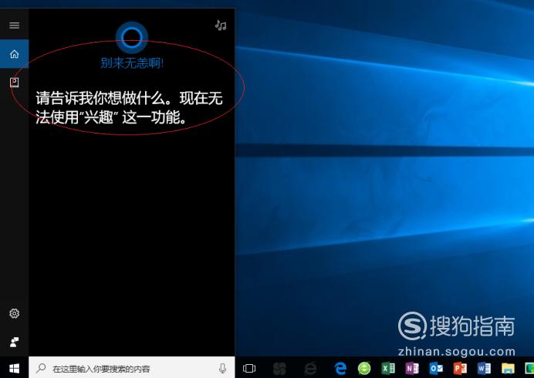Click the greeting text 别来无恙啊!
This screenshot has width=534, height=378.
click(x=133, y=62)
